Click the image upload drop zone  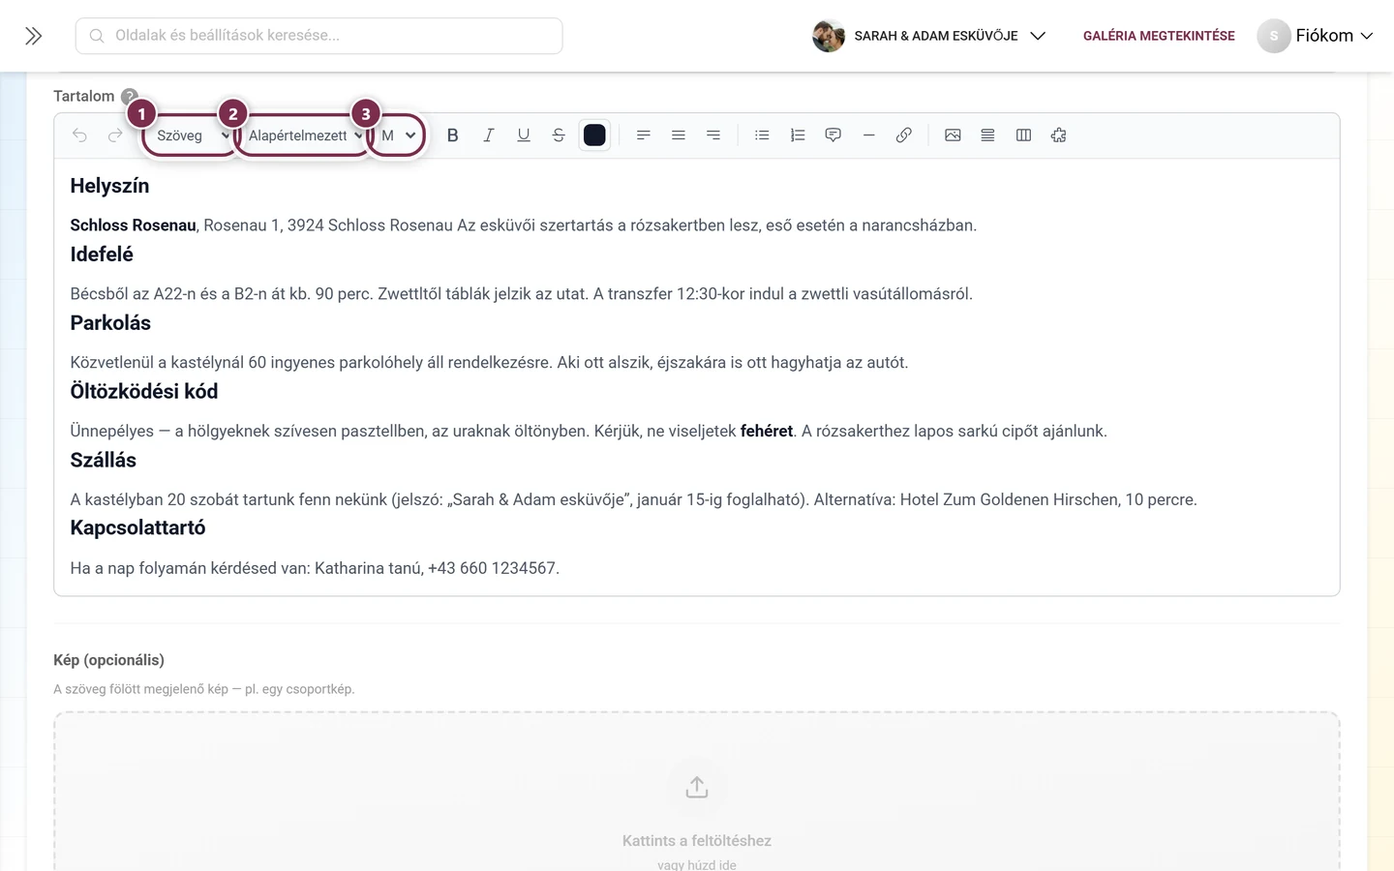point(697,792)
